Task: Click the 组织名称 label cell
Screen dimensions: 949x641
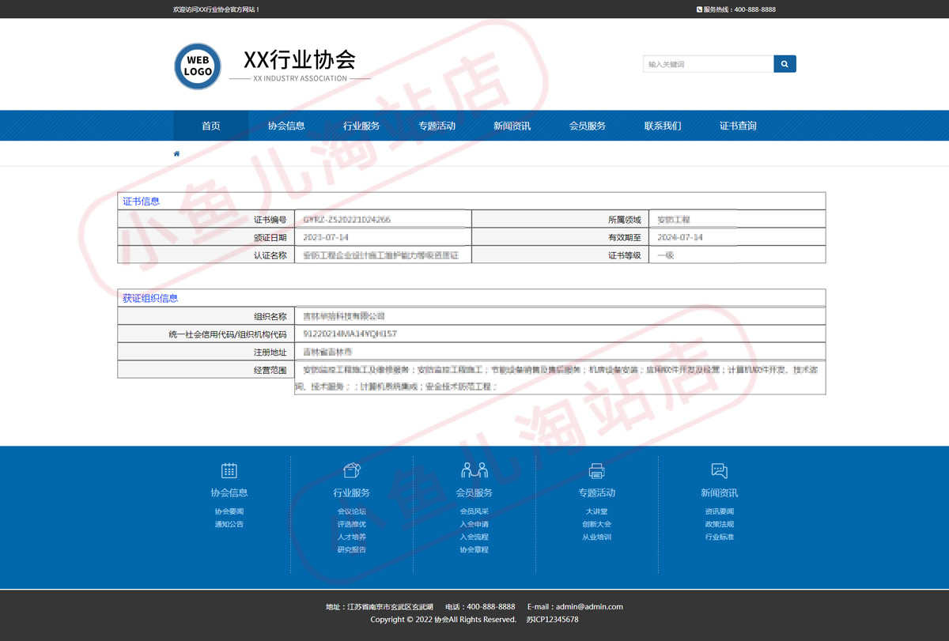Action: (206, 316)
